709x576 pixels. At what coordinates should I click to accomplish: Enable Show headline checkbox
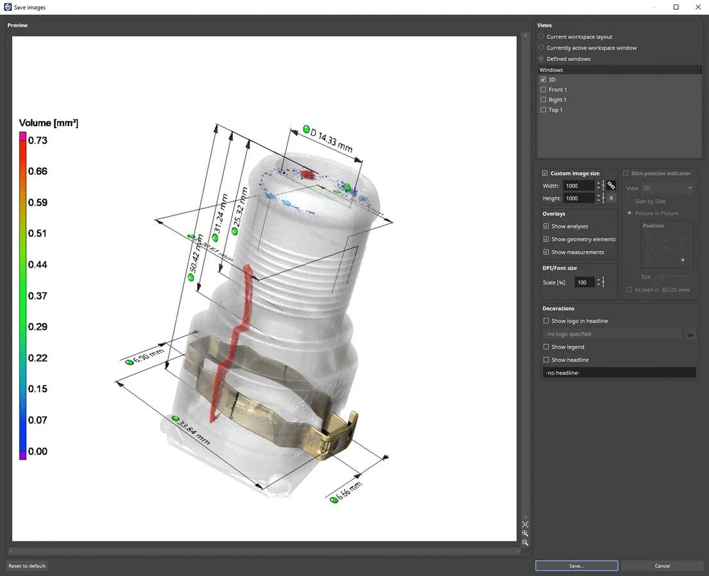(x=546, y=359)
